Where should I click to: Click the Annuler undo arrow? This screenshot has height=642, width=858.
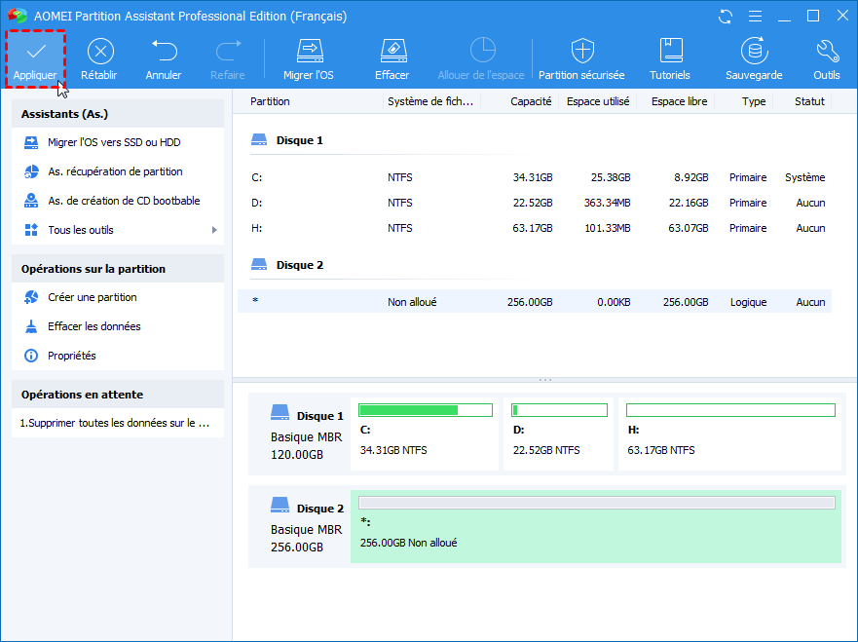[x=164, y=51]
